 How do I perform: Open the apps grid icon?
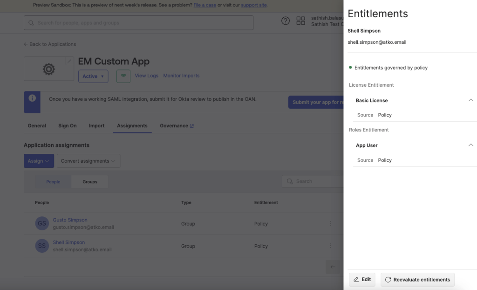[300, 21]
